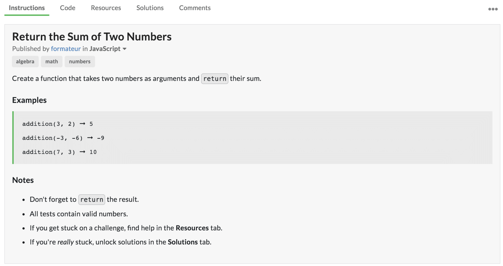Click the Examples section heading

[29, 100]
